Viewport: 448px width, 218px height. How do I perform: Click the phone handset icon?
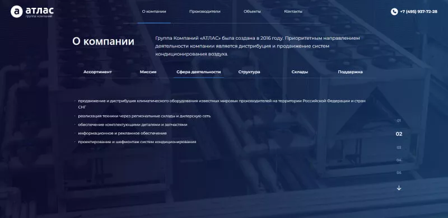tap(394, 12)
